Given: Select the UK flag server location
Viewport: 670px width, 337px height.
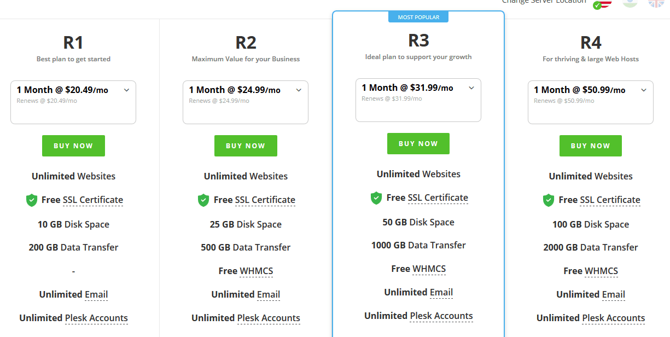Looking at the screenshot, I should coord(656,3).
